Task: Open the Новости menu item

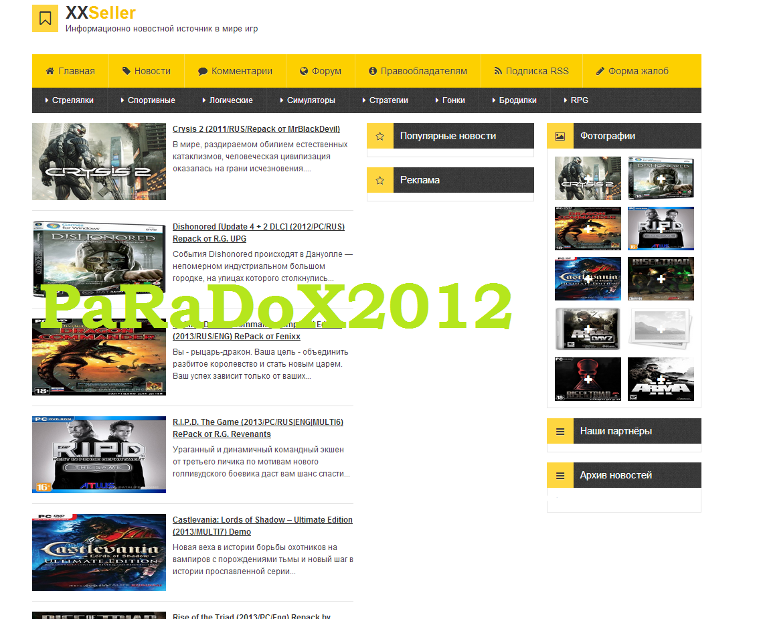Action: coord(147,72)
